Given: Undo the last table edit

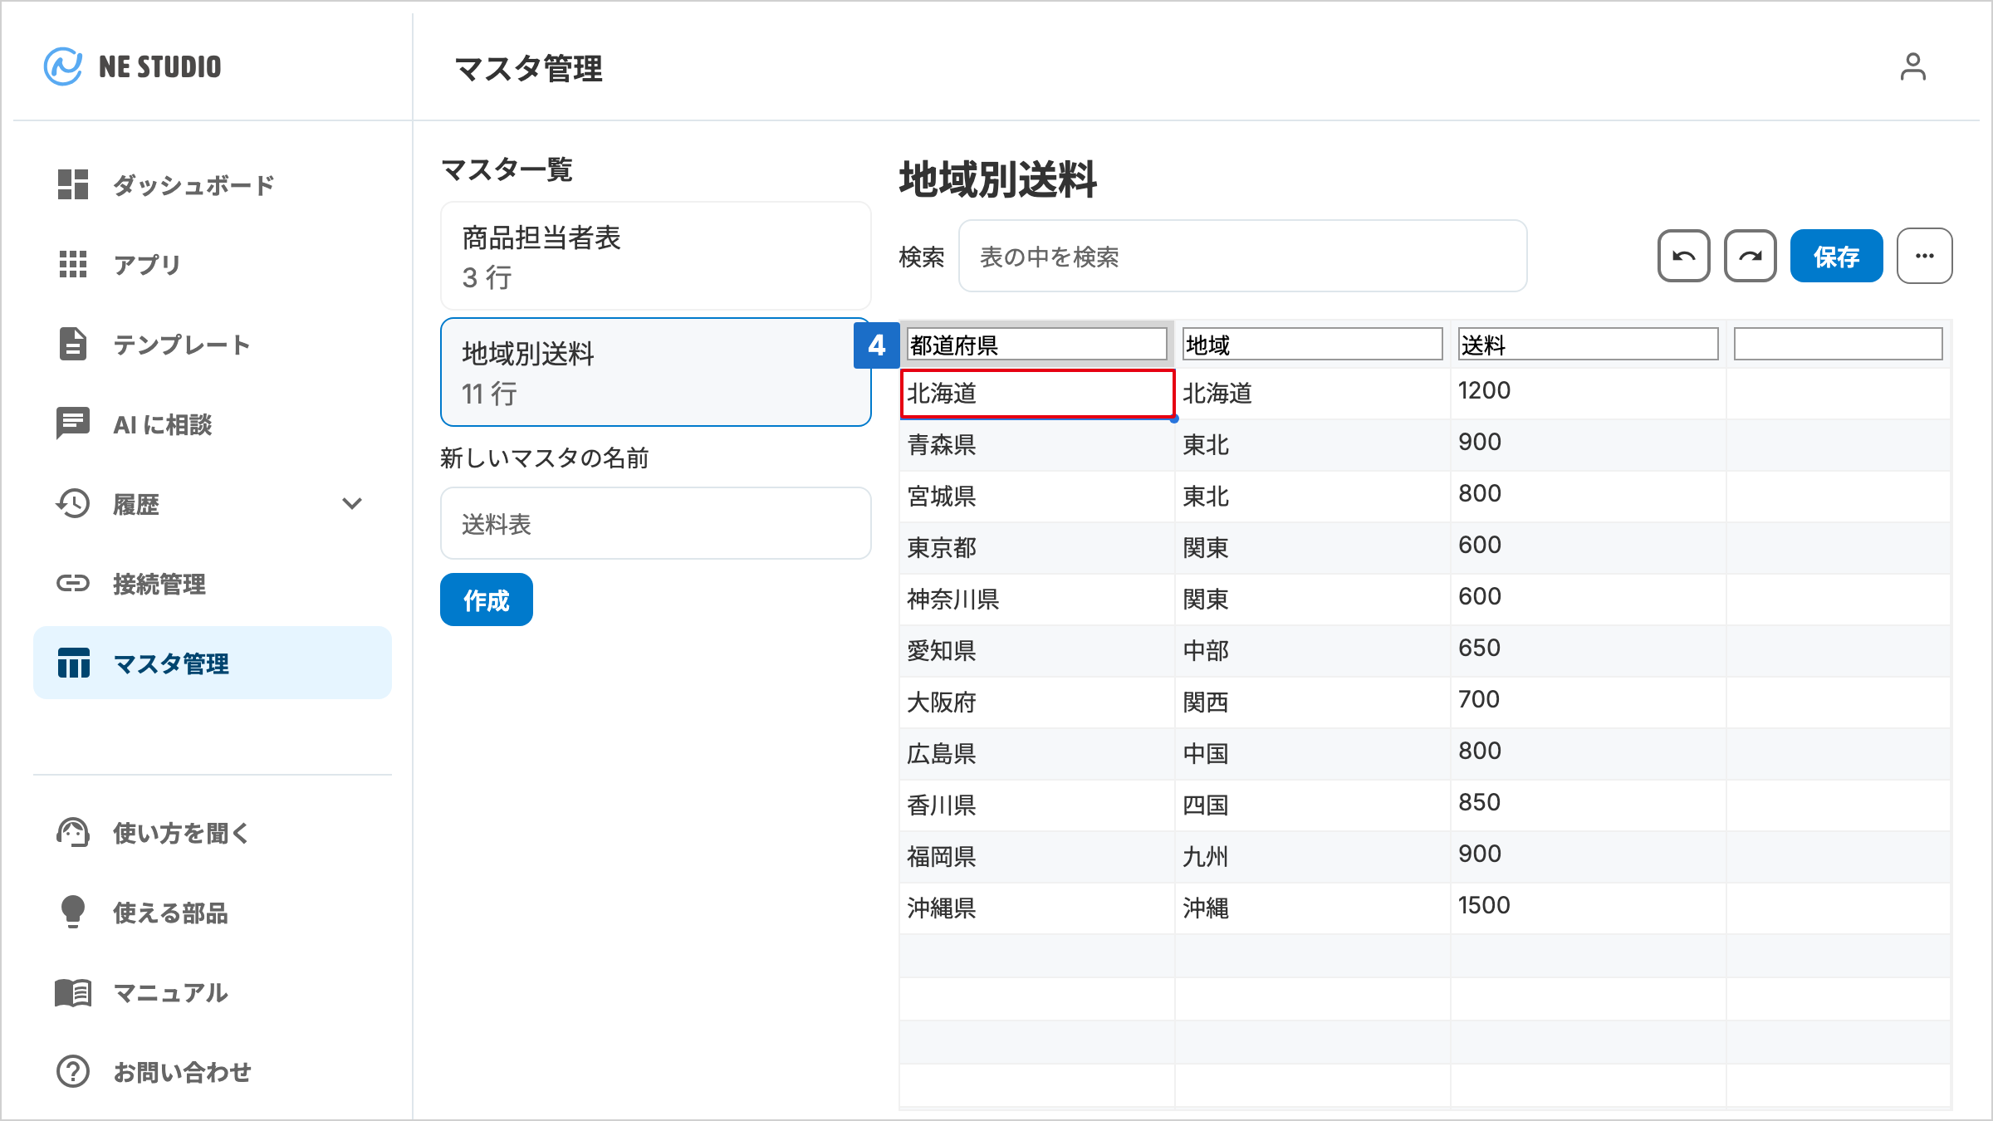Looking at the screenshot, I should click(x=1684, y=256).
